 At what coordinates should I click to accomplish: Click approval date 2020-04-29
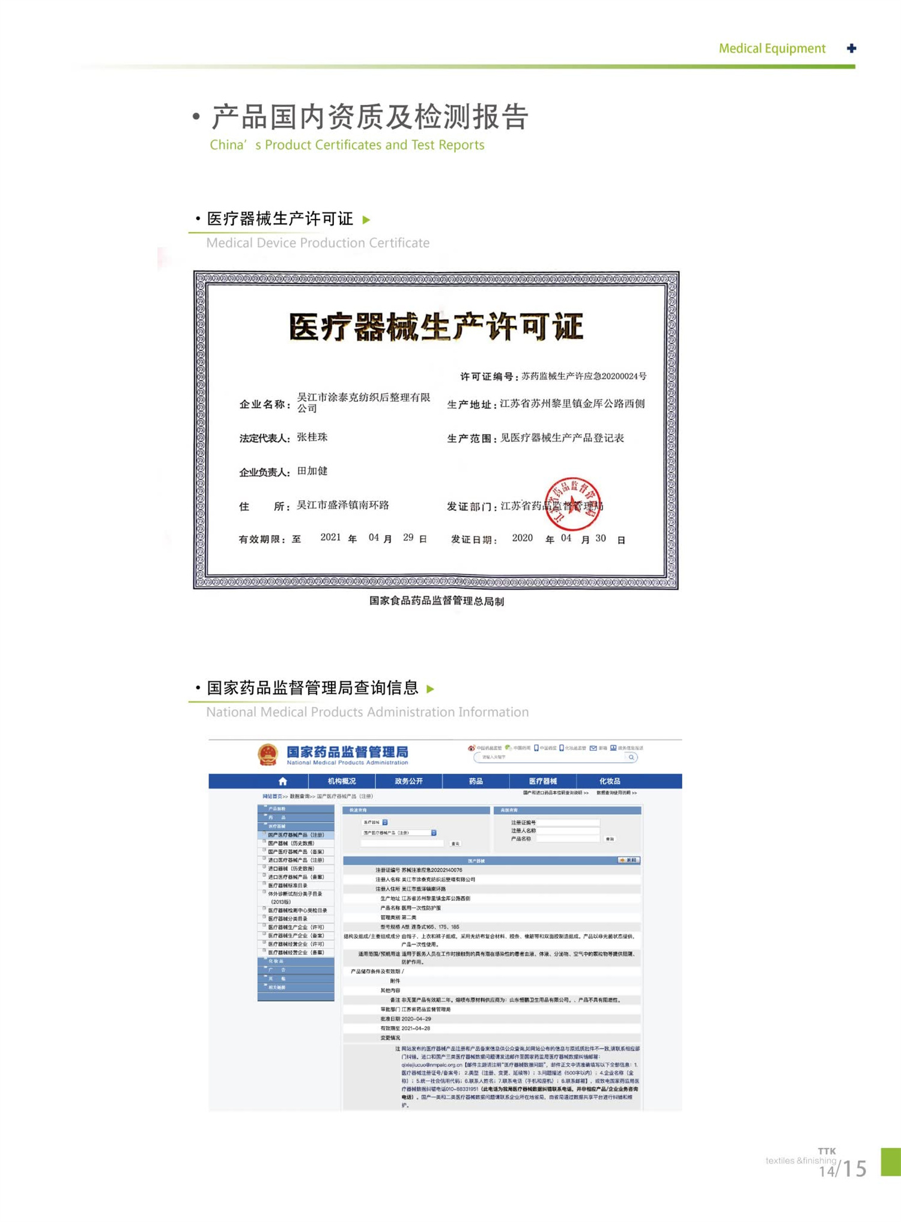click(x=416, y=1019)
